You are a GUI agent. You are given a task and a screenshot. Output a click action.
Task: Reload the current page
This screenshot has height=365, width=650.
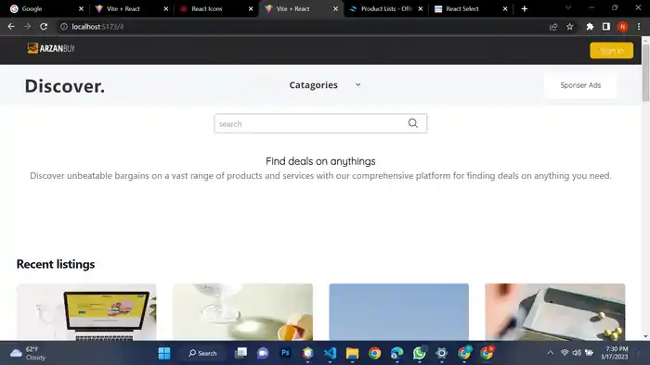44,27
